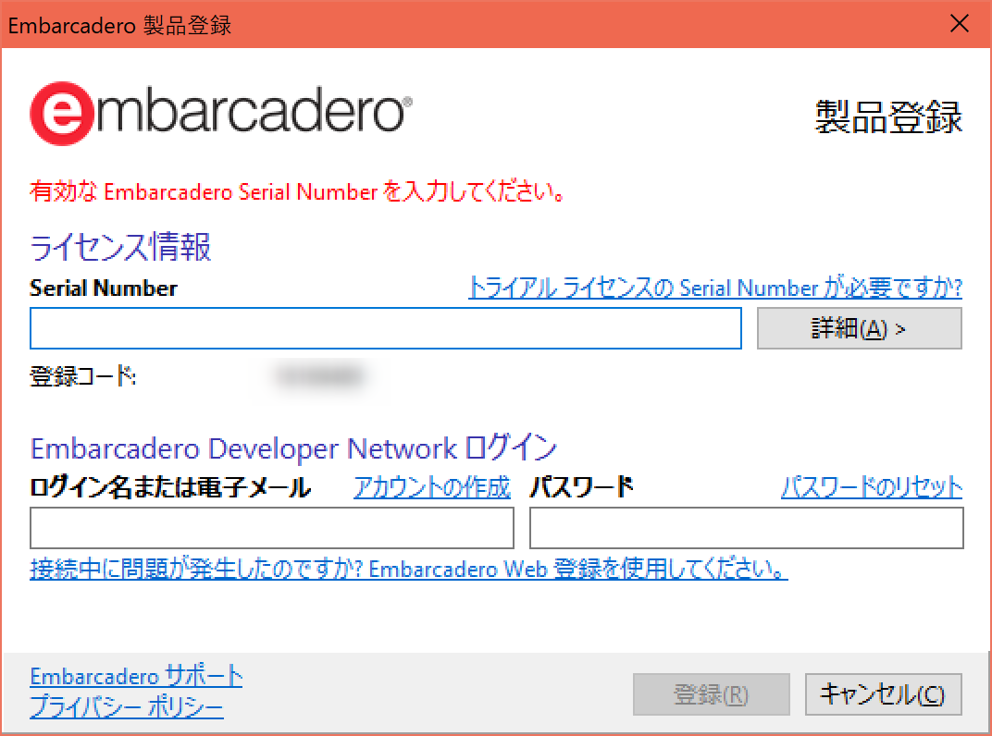The height and width of the screenshot is (736, 992).
Task: Open Embarcadero サポート link
Action: (x=136, y=677)
